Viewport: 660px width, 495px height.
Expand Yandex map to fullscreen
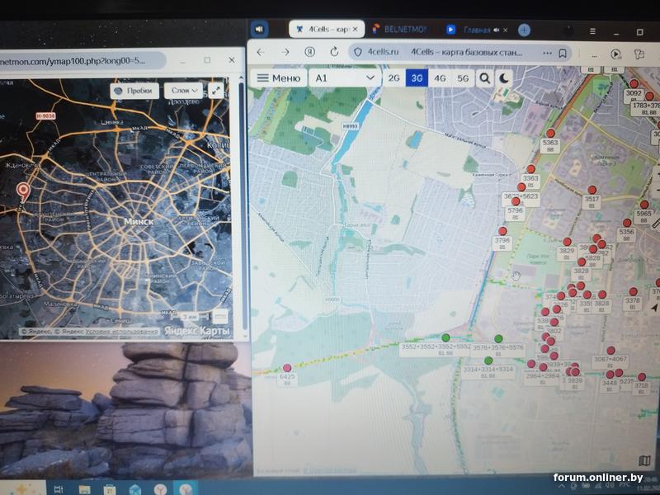tap(215, 91)
